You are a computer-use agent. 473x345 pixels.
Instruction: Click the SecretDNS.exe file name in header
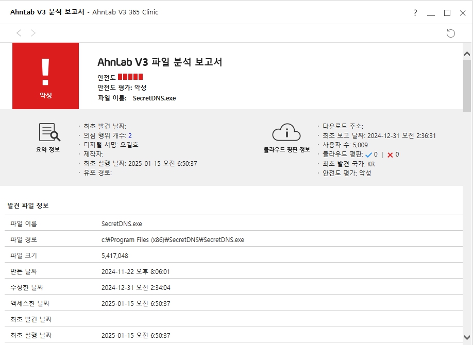[x=154, y=98]
